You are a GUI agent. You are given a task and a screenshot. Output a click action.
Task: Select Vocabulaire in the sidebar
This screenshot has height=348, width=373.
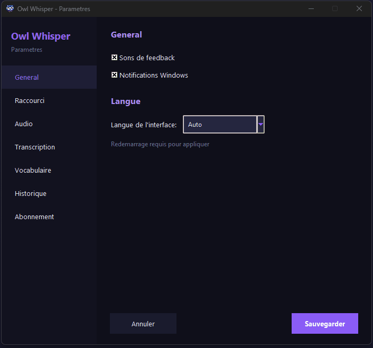[x=33, y=170]
